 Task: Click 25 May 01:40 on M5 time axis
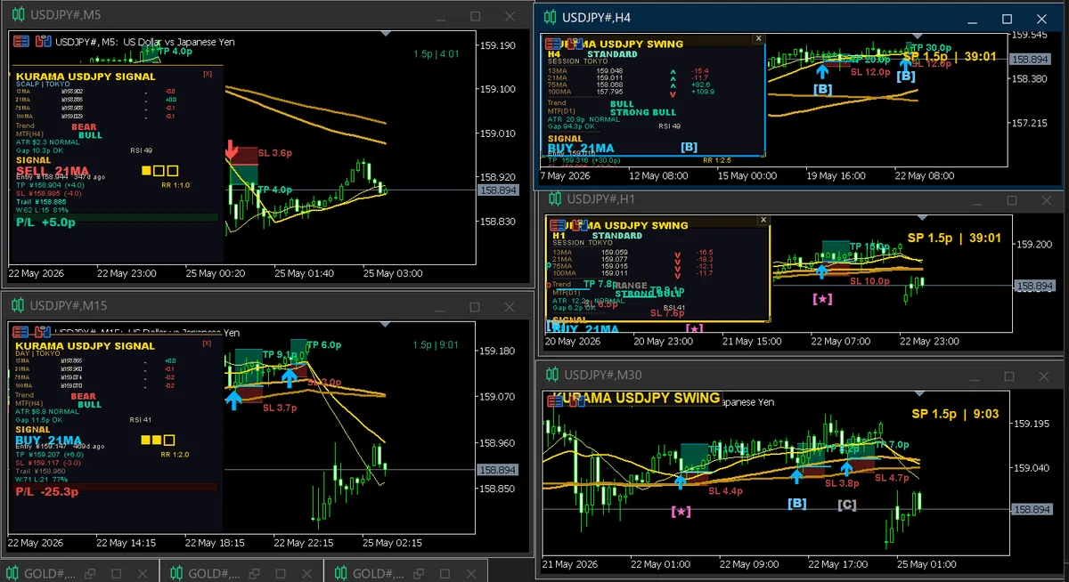coord(303,273)
